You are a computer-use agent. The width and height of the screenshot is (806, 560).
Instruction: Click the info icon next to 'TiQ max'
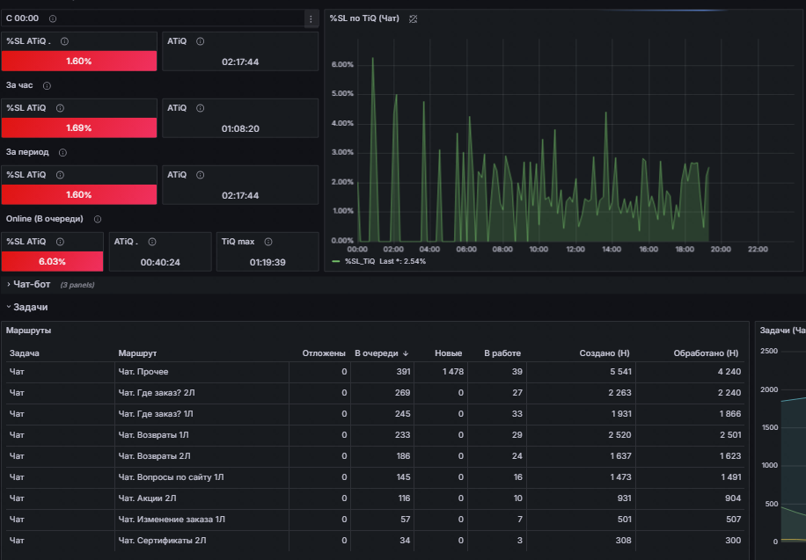coord(267,242)
